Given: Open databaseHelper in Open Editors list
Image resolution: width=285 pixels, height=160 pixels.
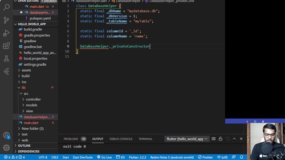Looking at the screenshot, I should pos(40,12).
